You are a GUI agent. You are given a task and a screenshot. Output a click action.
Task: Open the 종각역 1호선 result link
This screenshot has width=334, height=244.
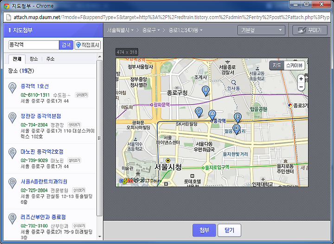(x=35, y=86)
